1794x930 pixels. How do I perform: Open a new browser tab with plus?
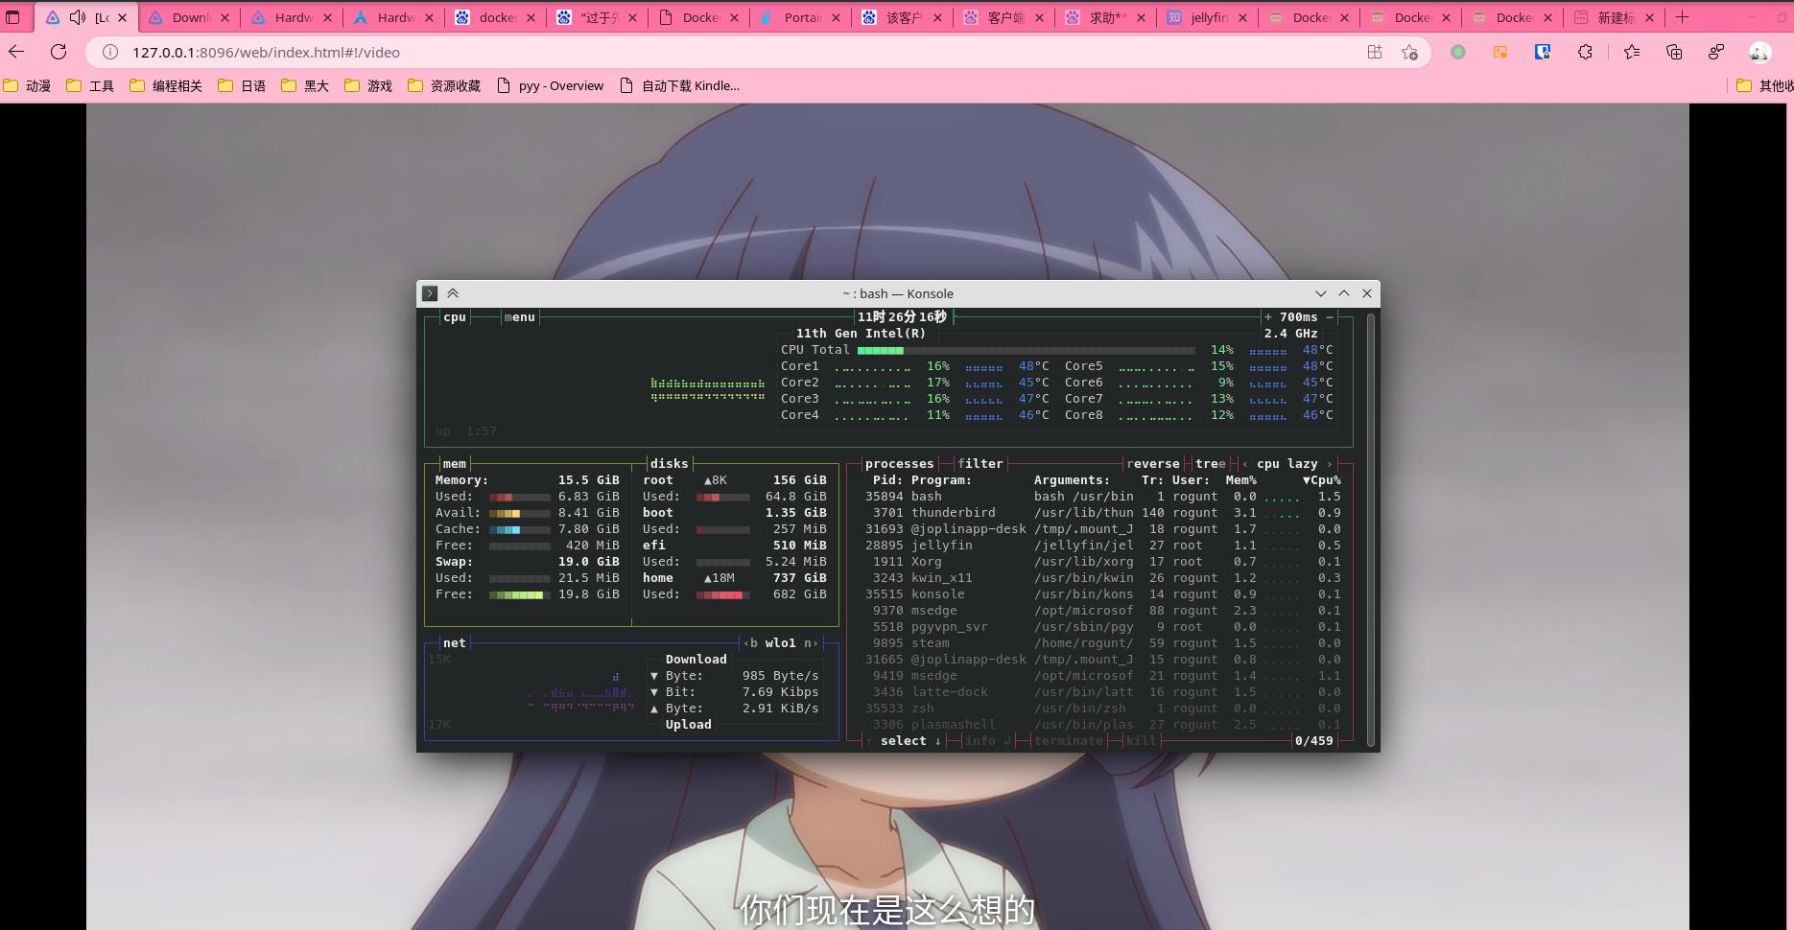[1682, 17]
